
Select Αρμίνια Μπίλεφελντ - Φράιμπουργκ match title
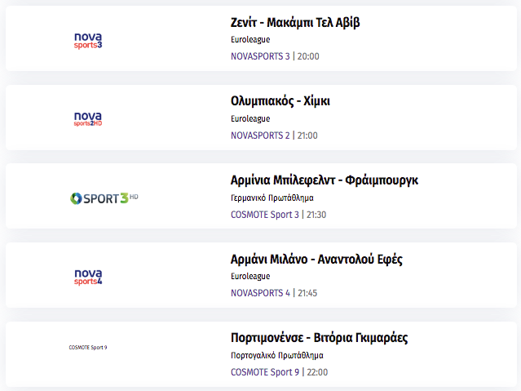pyautogui.click(x=325, y=180)
